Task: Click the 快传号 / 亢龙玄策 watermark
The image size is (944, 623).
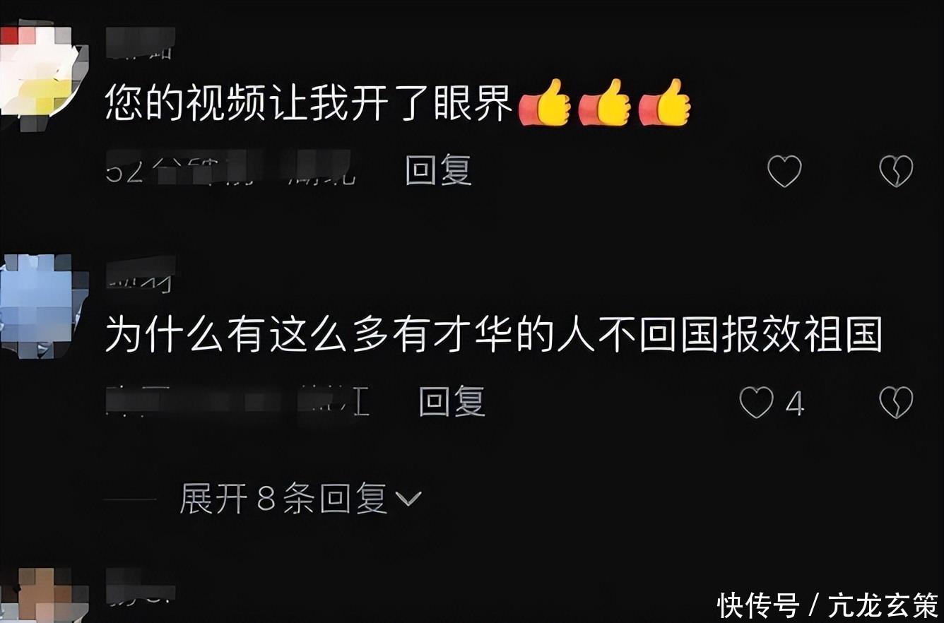Action: 828,605
